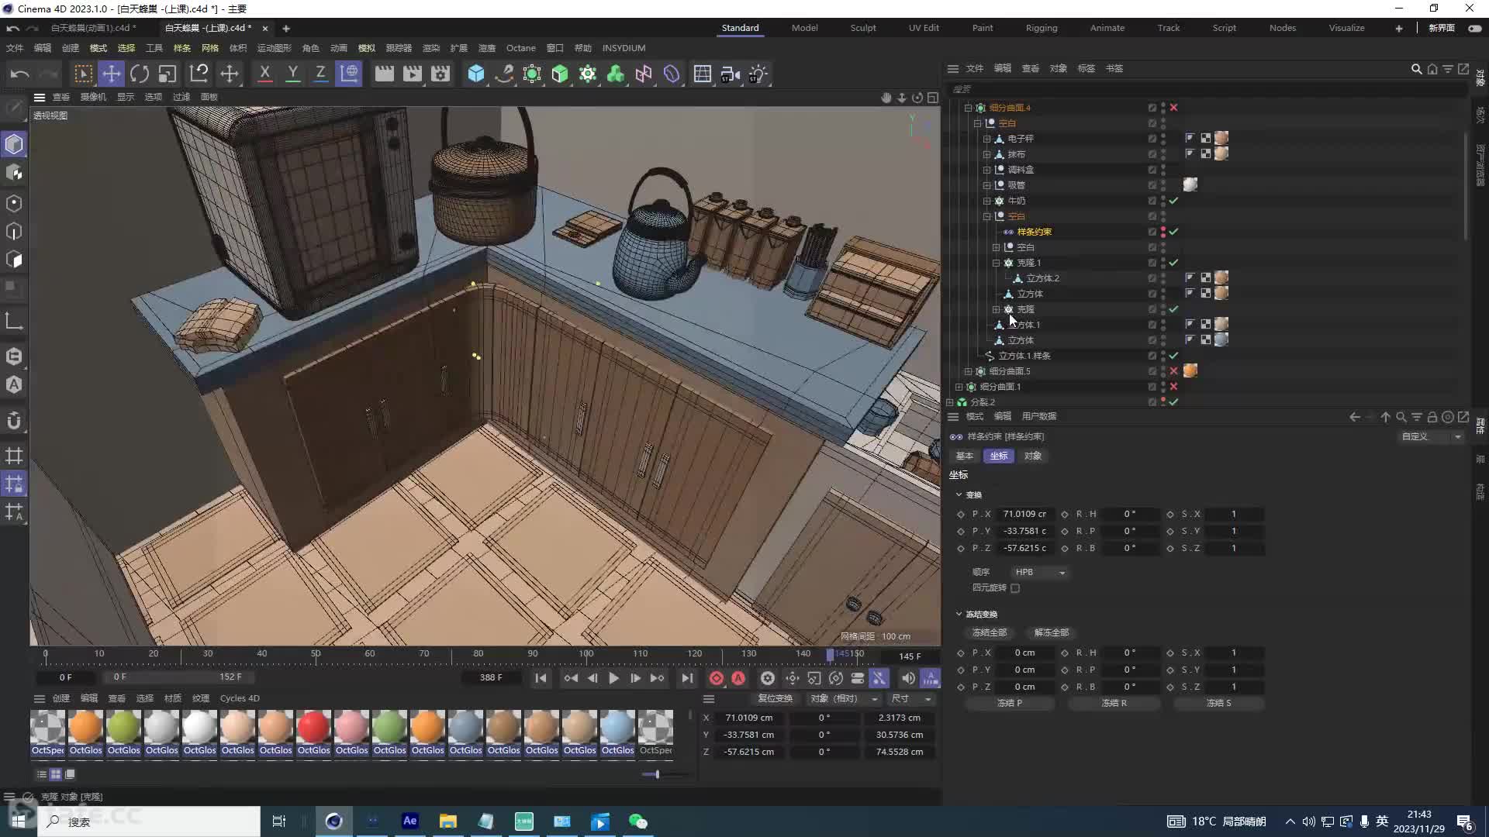1489x837 pixels.
Task: Open the Octane menu
Action: coord(520,48)
